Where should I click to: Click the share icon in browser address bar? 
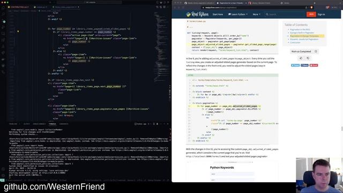point(307,8)
